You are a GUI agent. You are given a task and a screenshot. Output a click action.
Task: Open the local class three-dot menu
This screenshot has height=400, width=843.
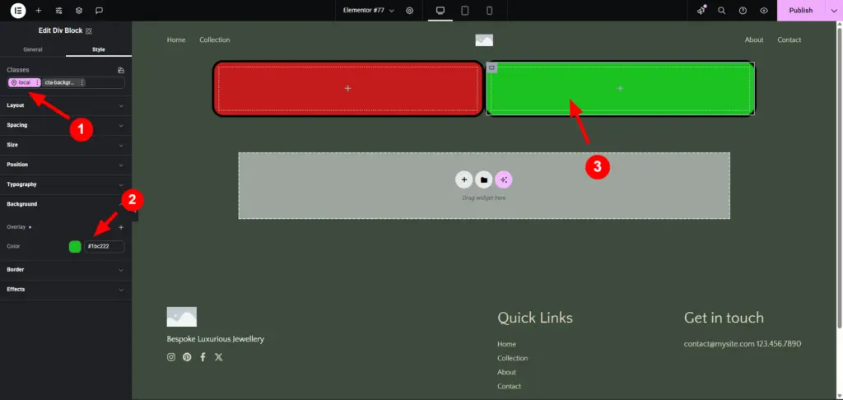click(38, 82)
